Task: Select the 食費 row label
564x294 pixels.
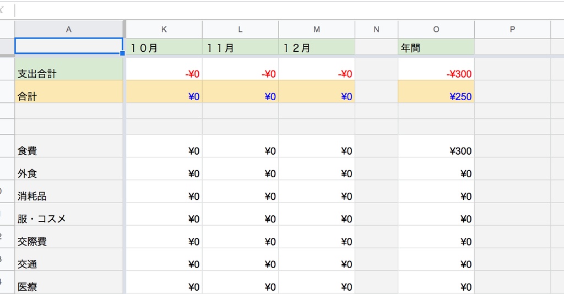Action: tap(69, 146)
